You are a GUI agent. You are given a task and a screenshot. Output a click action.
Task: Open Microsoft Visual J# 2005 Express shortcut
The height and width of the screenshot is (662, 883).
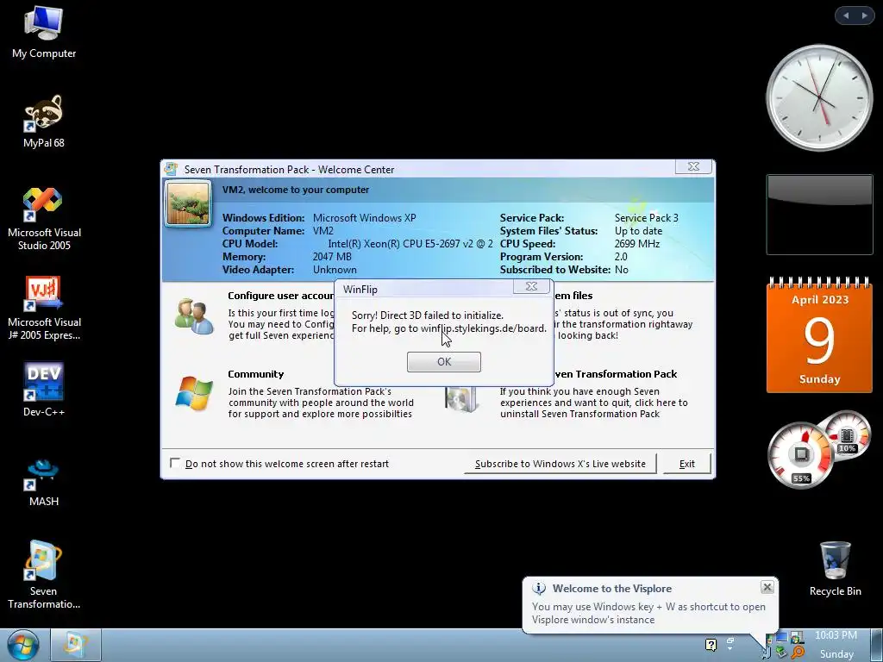44,309
